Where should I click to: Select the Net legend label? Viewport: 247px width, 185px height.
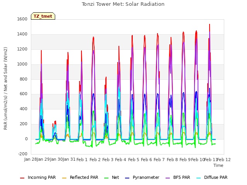click(115, 177)
